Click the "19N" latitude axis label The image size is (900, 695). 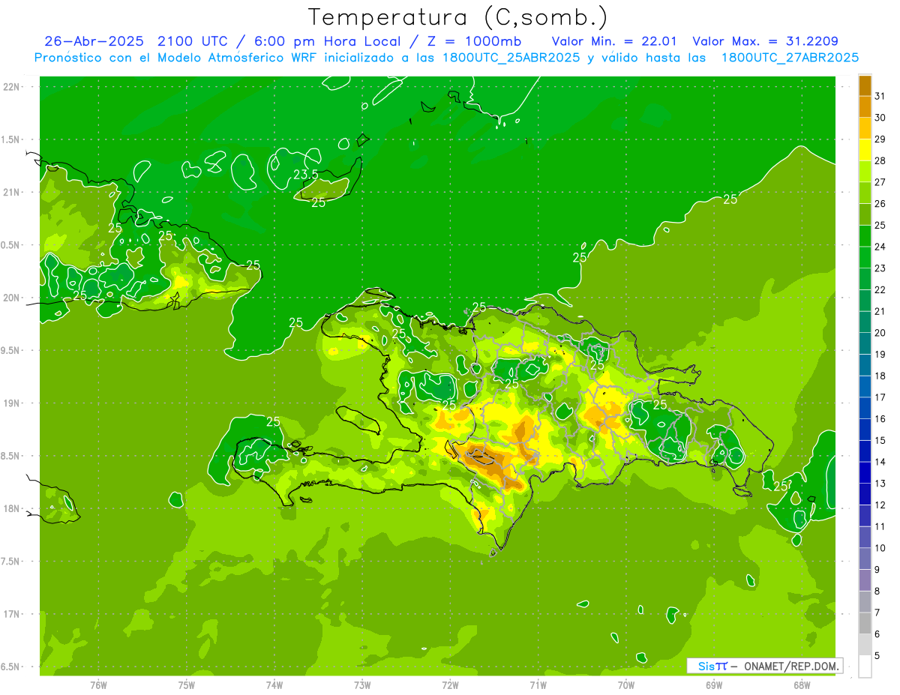pos(10,403)
